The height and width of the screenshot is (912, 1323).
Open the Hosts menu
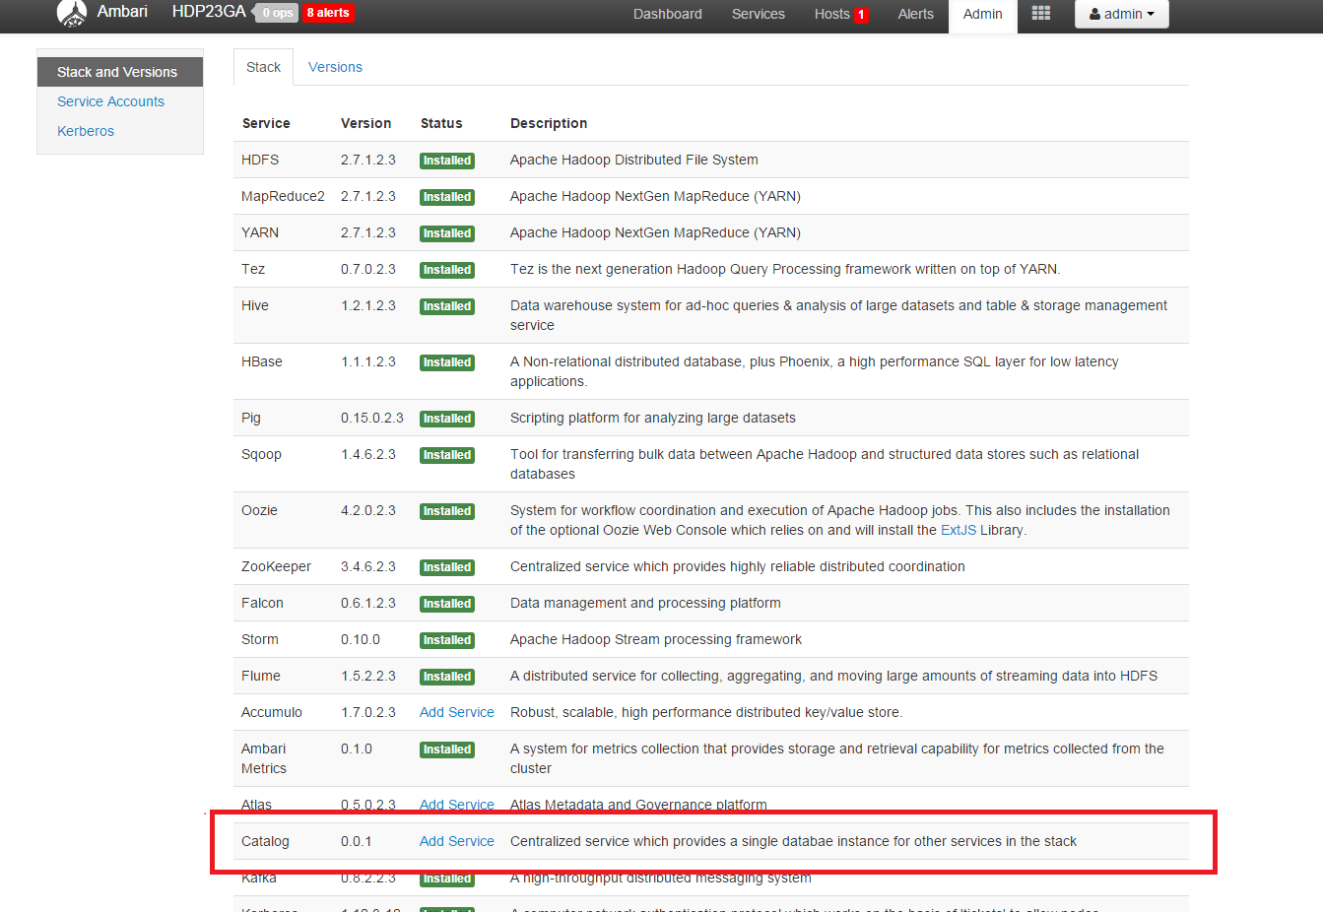[x=832, y=14]
